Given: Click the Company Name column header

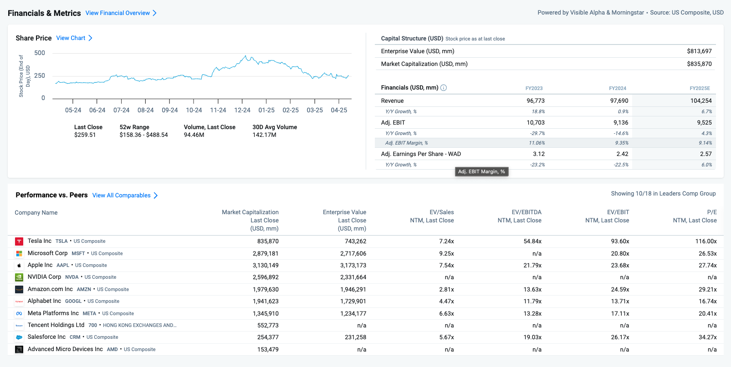Looking at the screenshot, I should click(36, 213).
